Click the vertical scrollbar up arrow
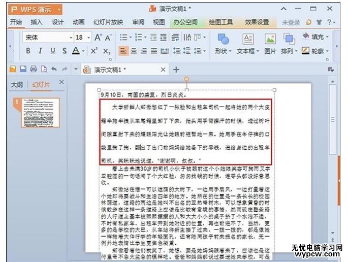The height and width of the screenshot is (262, 348). pos(332,82)
